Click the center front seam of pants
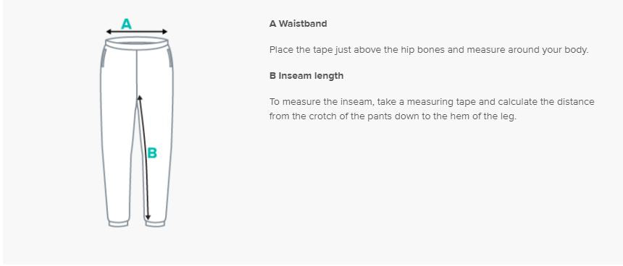623x266 pixels. (x=137, y=72)
